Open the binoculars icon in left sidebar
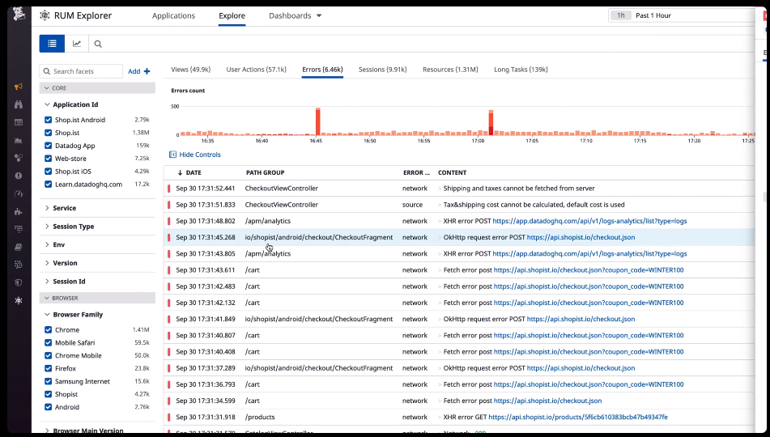Image resolution: width=770 pixels, height=437 pixels. 19,104
